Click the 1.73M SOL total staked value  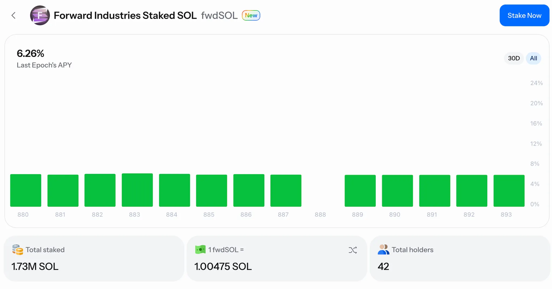pyautogui.click(x=35, y=266)
